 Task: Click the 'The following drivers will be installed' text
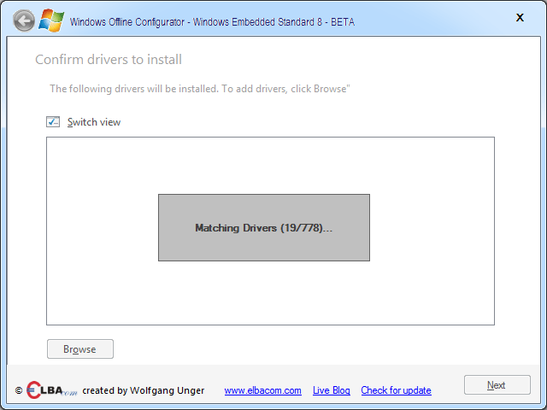(134, 89)
